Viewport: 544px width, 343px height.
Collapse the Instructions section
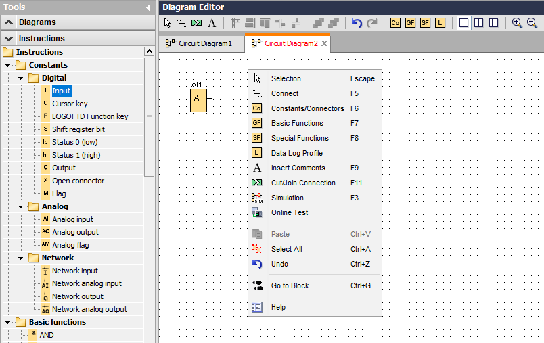coord(9,39)
